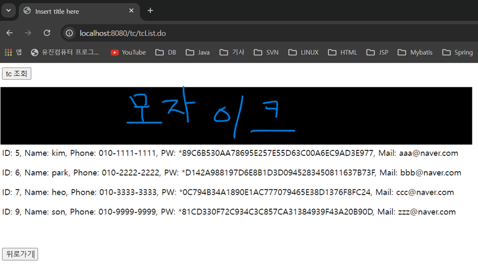Click the browser forward arrow icon
Screen dimensions: 478x265
pos(28,33)
